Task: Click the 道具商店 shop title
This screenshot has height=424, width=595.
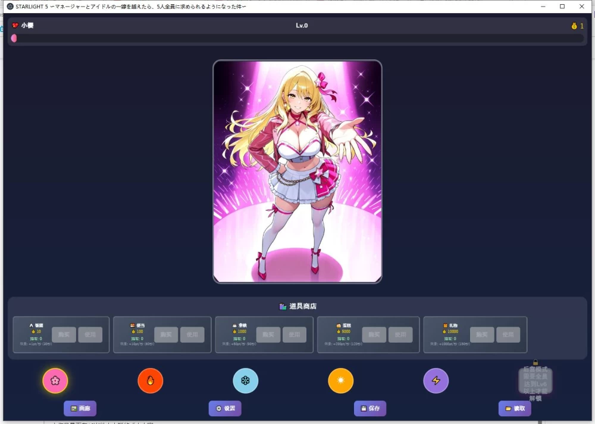Action: point(303,306)
